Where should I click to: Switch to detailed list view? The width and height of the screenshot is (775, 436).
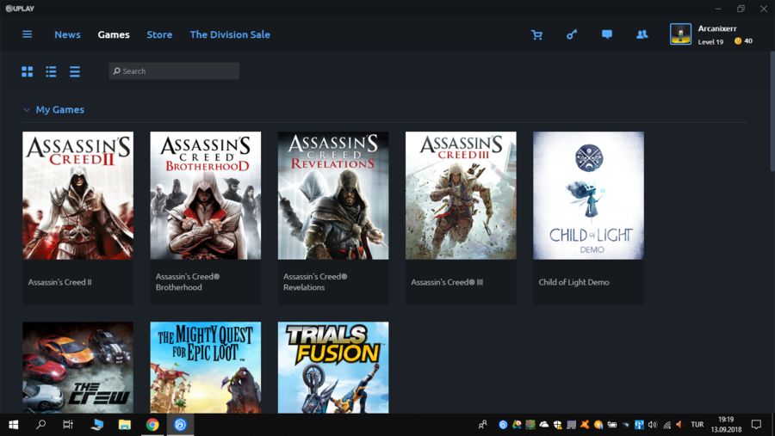click(51, 71)
